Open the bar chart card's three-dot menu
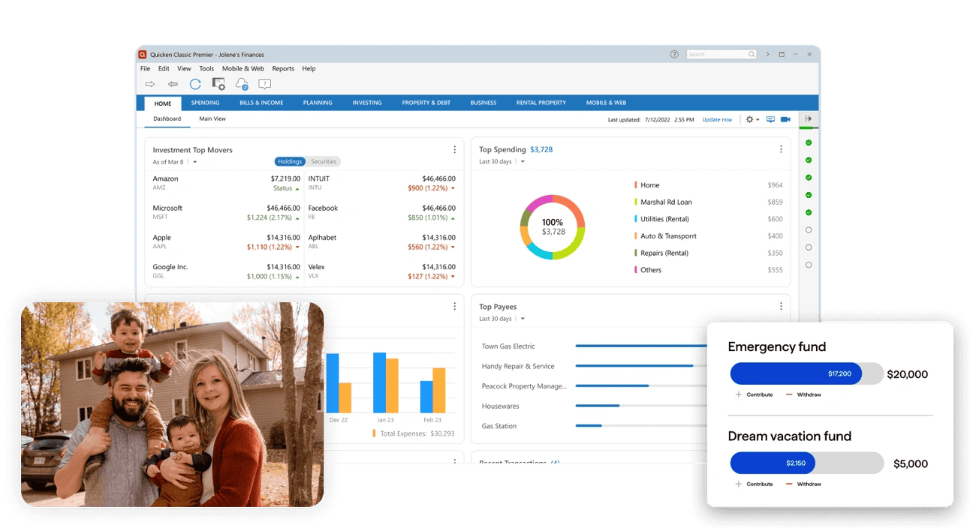Image resolution: width=976 pixels, height=528 pixels. click(x=454, y=306)
